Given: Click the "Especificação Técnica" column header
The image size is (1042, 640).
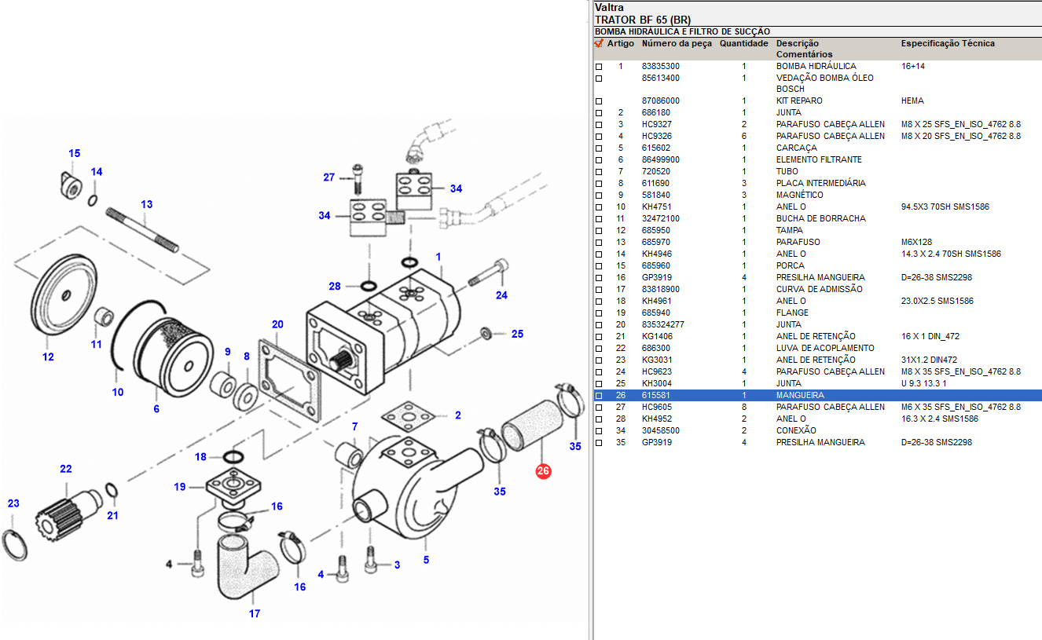Looking at the screenshot, I should pos(947,44).
